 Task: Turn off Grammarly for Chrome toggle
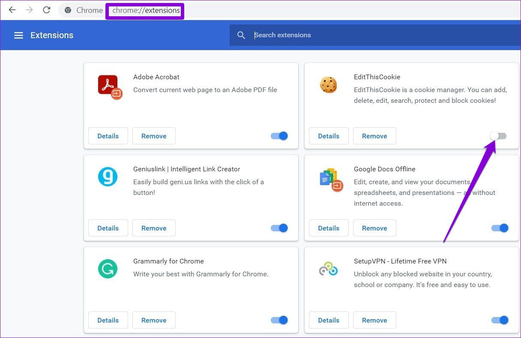pyautogui.click(x=279, y=320)
